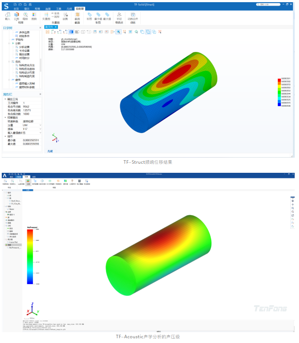Select the 线形 vector style option
Viewport: 299px width, 343px height.
(55, 16)
